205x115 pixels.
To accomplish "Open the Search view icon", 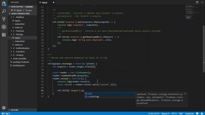I will pyautogui.click(x=4, y=11).
